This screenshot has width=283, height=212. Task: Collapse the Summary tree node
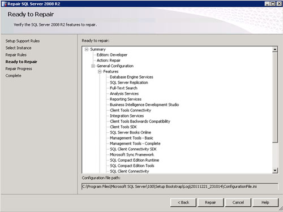coord(87,49)
